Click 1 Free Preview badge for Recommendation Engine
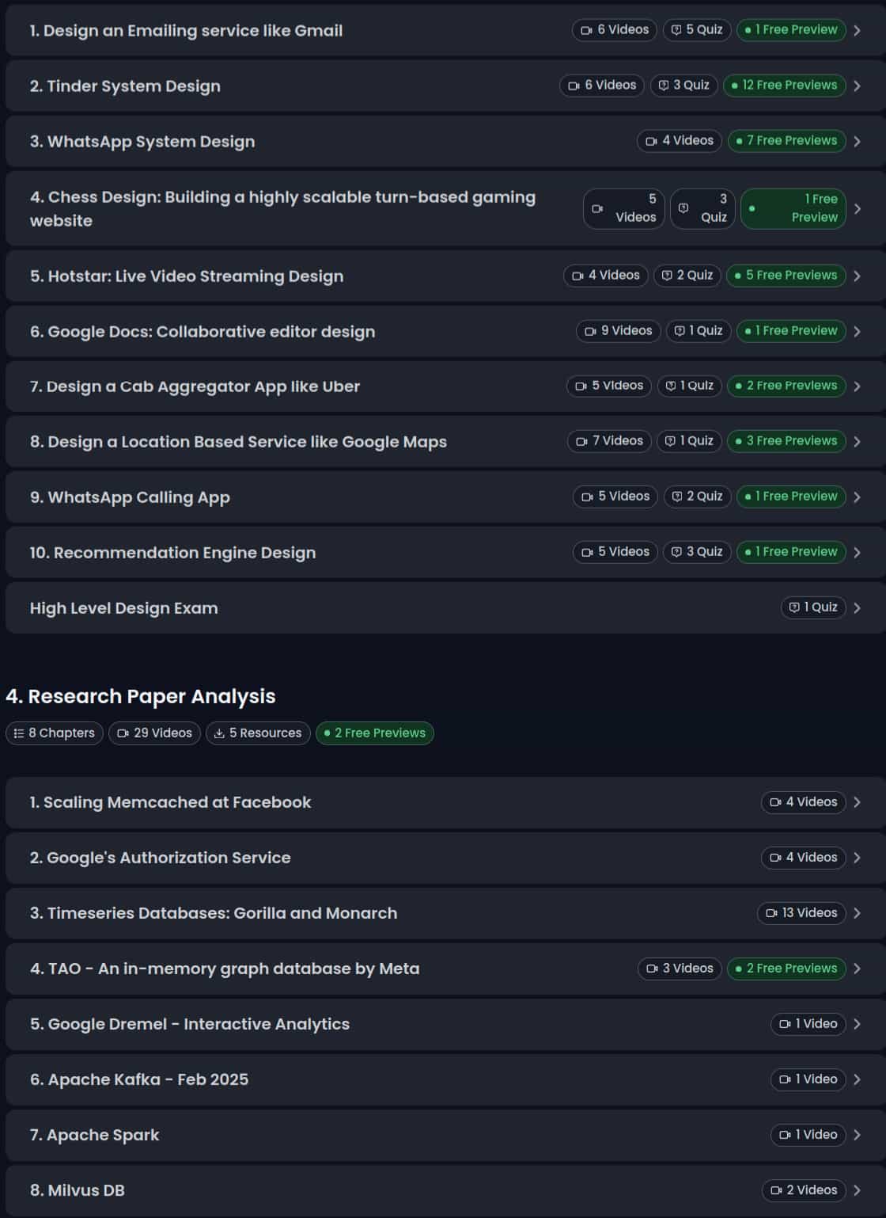The height and width of the screenshot is (1218, 886). pos(791,552)
